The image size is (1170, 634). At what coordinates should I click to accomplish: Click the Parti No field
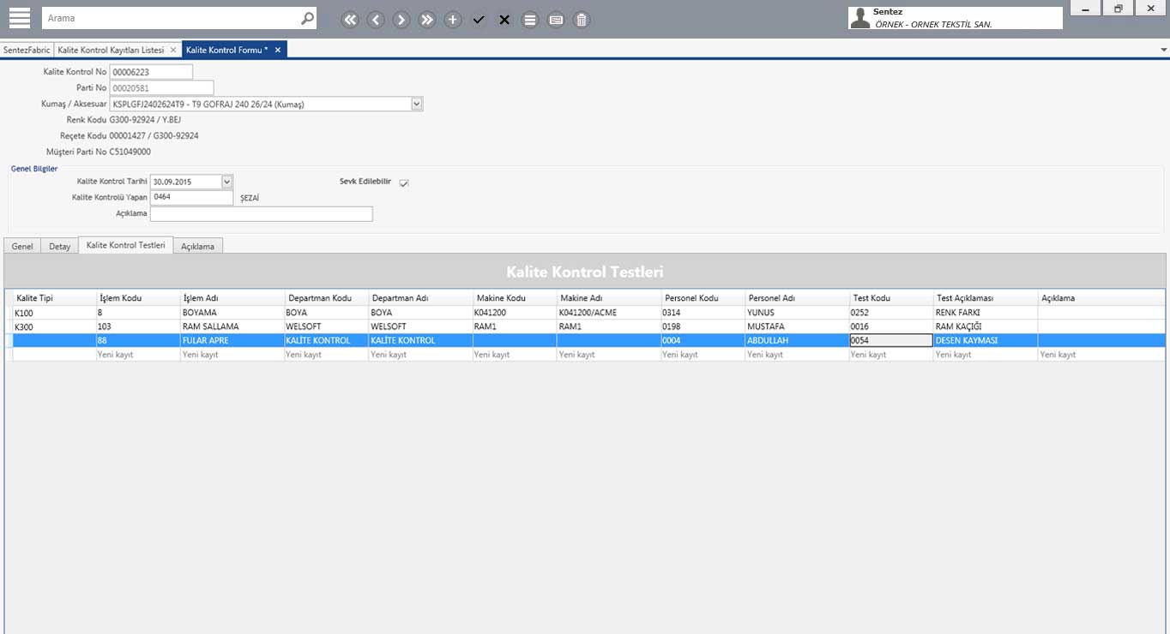coord(161,87)
